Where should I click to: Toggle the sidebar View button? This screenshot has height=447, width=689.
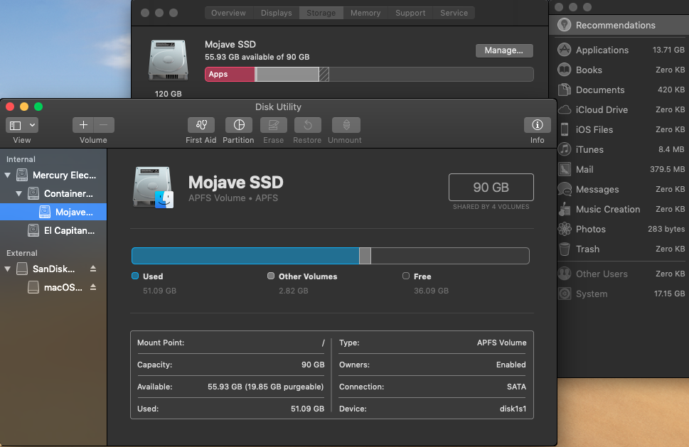click(16, 126)
